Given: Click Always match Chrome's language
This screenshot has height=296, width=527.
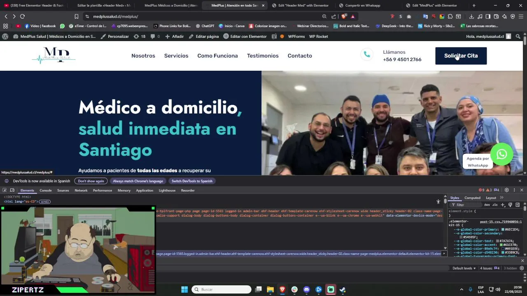Looking at the screenshot, I should 138,181.
